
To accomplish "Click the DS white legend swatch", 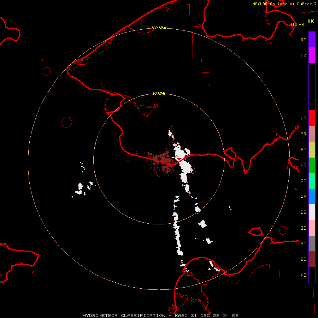I will (312, 212).
